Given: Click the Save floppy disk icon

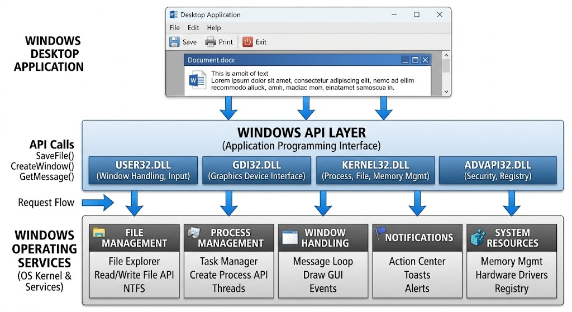Looking at the screenshot, I should pos(174,42).
